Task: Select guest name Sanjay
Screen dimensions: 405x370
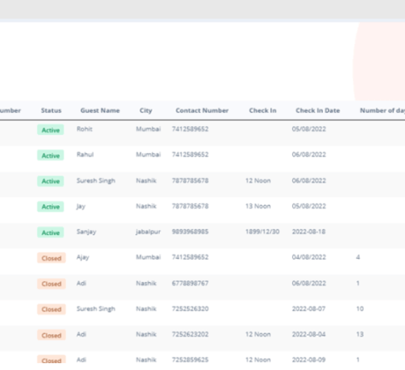Action: tap(86, 232)
